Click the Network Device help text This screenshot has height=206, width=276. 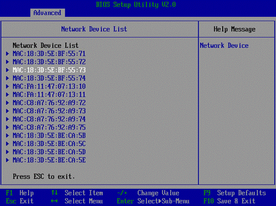coord(224,45)
